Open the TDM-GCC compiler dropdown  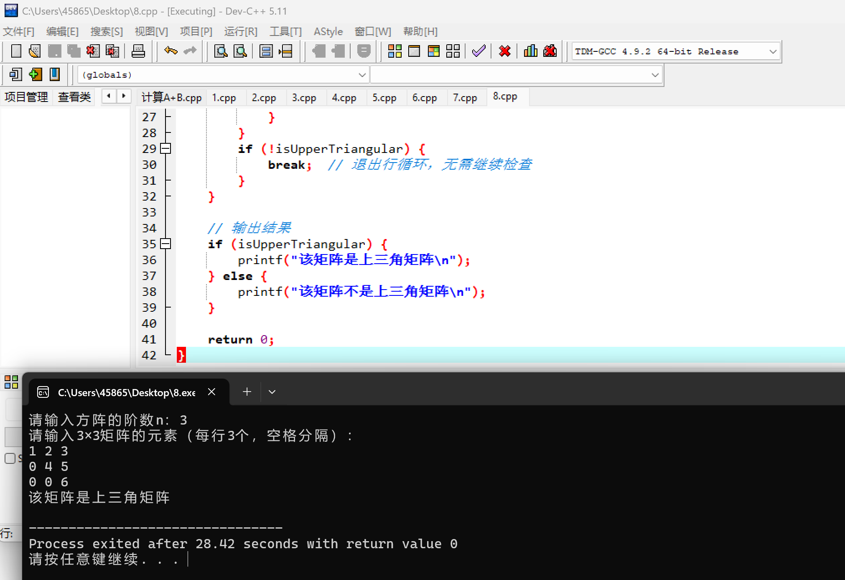click(773, 52)
